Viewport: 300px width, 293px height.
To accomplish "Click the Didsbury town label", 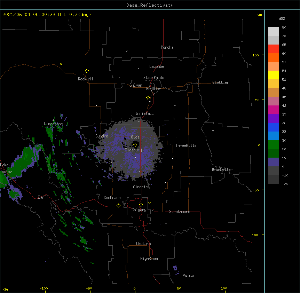I will tap(134, 150).
